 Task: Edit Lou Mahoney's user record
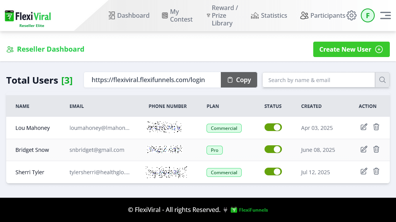[x=364, y=127]
